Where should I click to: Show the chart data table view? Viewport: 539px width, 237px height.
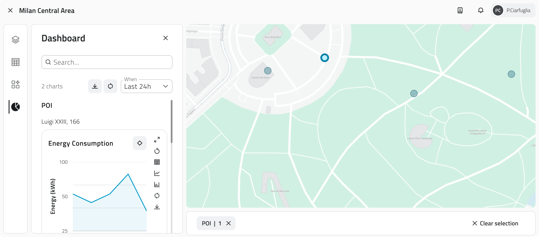157,162
